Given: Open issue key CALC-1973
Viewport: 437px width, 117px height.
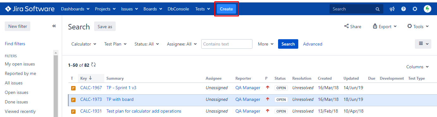Looking at the screenshot, I should 91,99.
